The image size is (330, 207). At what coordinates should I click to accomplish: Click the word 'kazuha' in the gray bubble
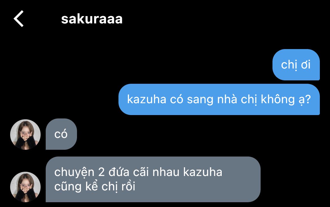[x=203, y=172]
